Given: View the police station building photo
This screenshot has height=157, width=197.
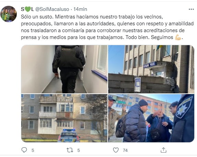Looking at the screenshot, I should 151,69.
